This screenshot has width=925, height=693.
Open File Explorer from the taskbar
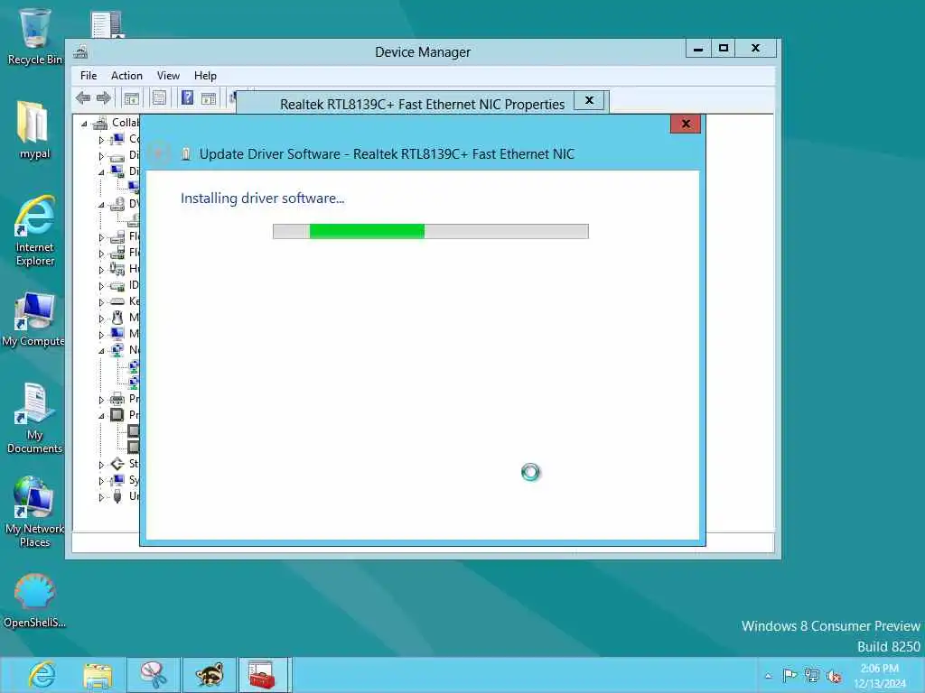(98, 675)
